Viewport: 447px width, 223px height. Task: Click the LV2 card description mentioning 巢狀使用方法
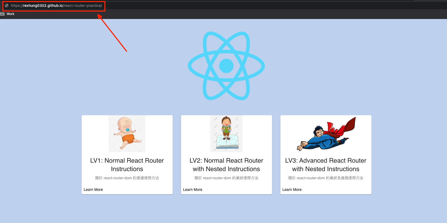click(x=226, y=178)
